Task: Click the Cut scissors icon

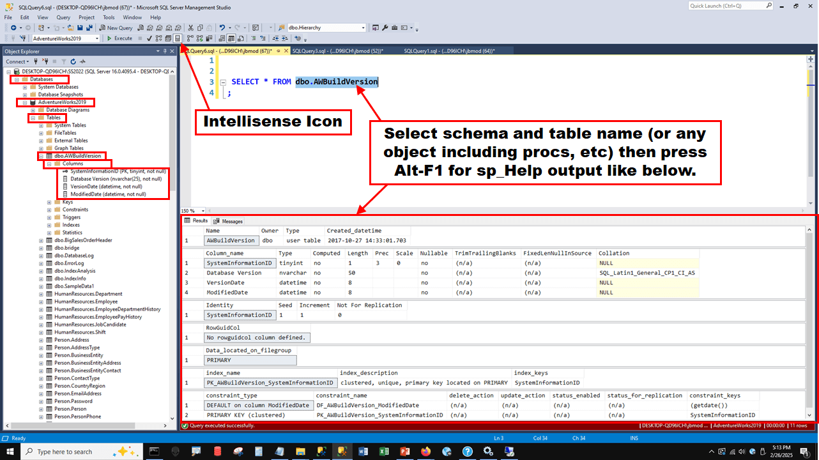Action: coord(190,28)
